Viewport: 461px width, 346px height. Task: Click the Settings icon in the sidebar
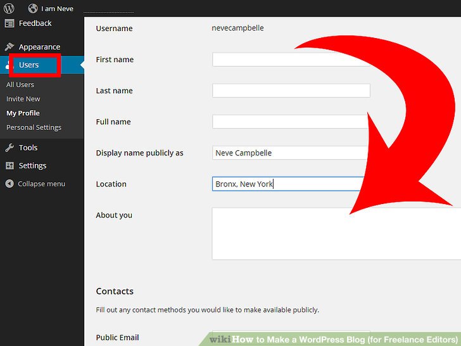tap(9, 165)
